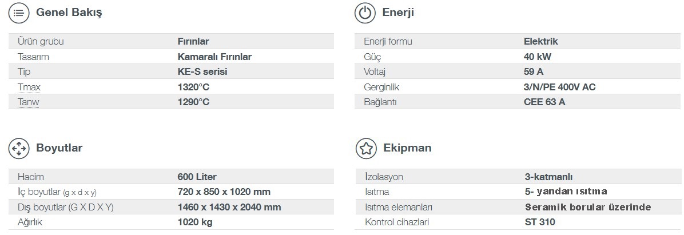Click the 3/N/PE 400V AC value
The height and width of the screenshot is (235, 684).
click(560, 87)
